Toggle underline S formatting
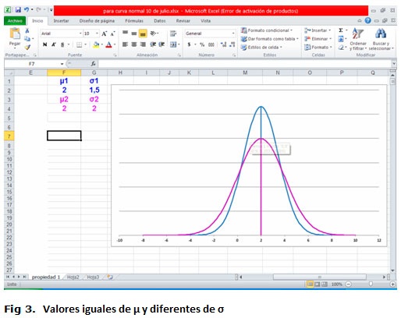The width and height of the screenshot is (401, 318). pos(62,44)
